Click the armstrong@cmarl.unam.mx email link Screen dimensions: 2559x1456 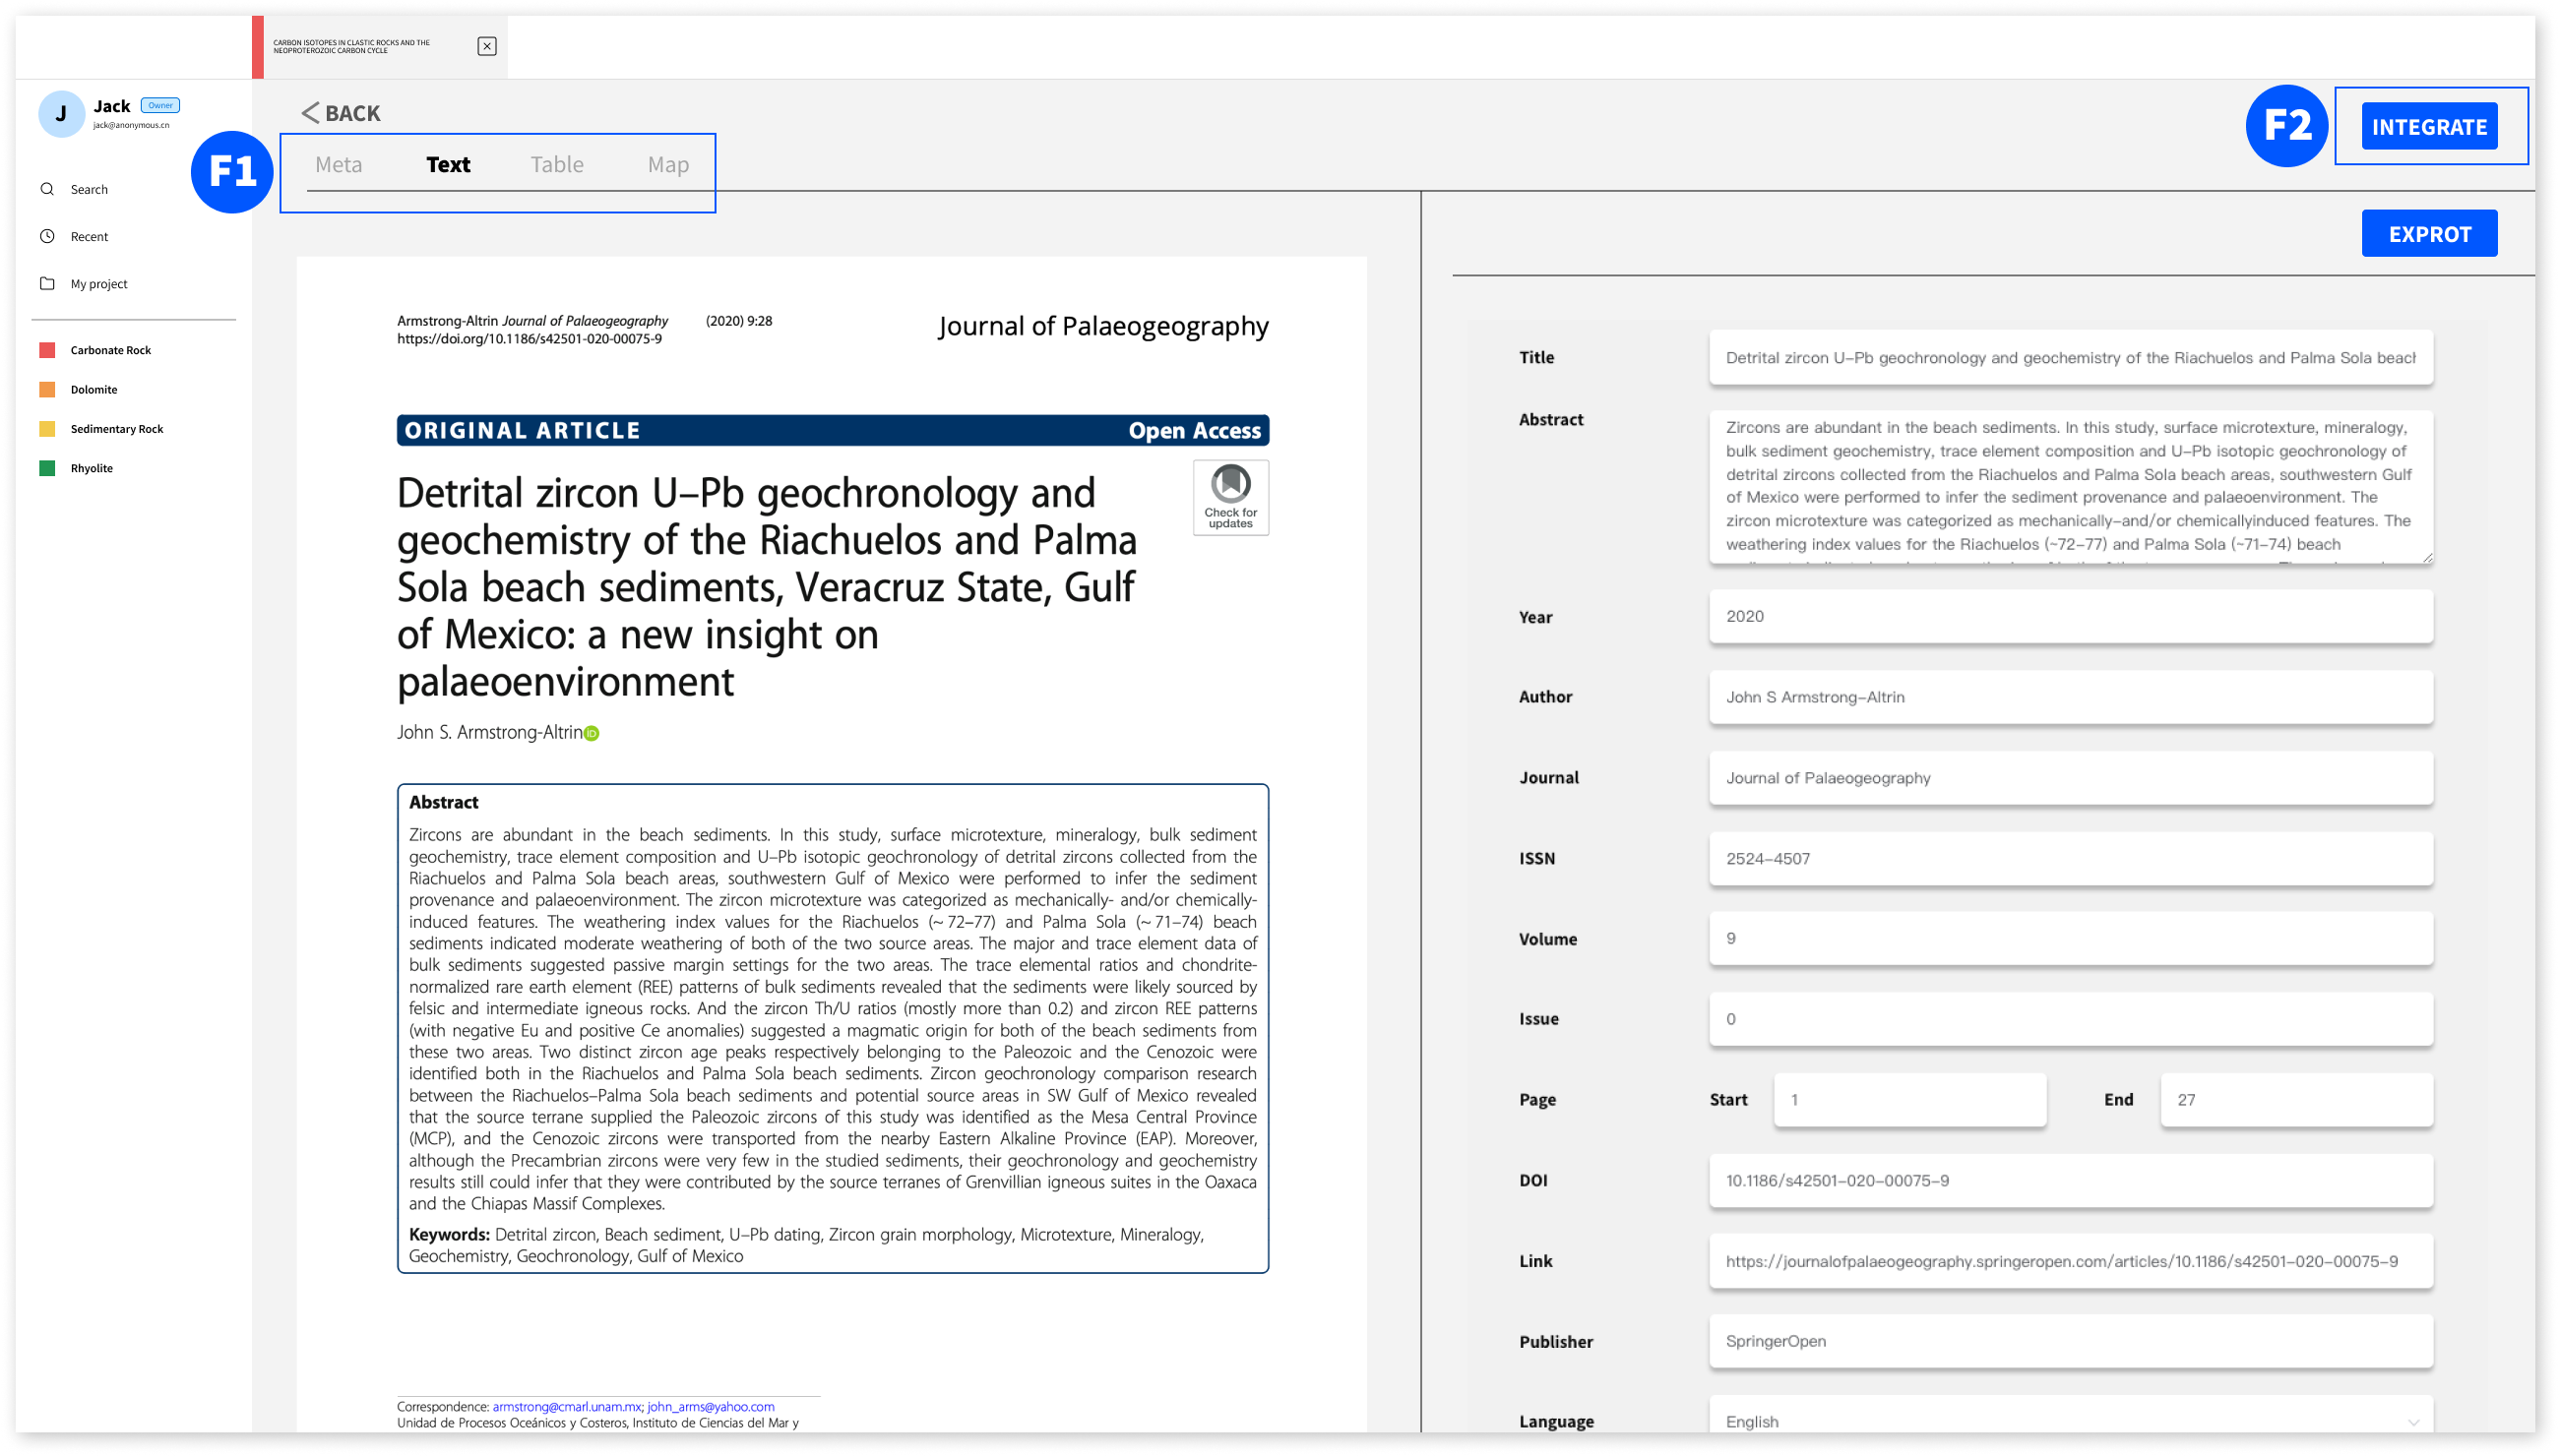[565, 1406]
